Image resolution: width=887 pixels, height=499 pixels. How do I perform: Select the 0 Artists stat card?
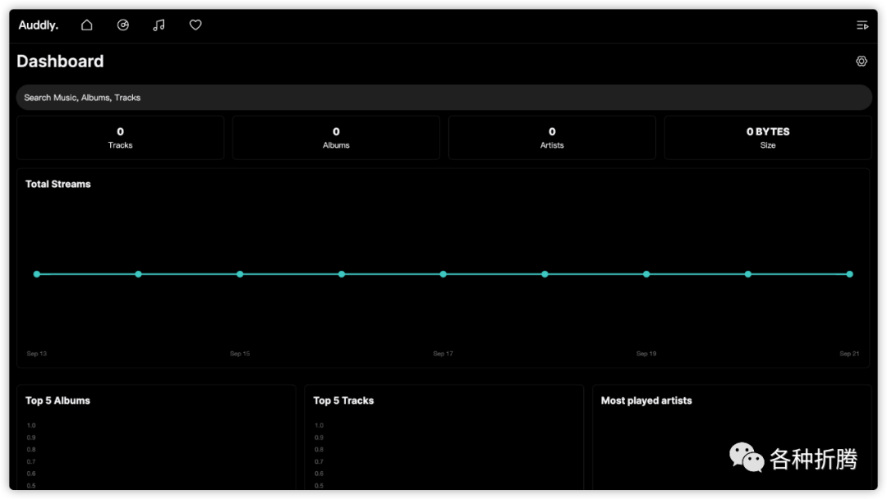pyautogui.click(x=552, y=137)
